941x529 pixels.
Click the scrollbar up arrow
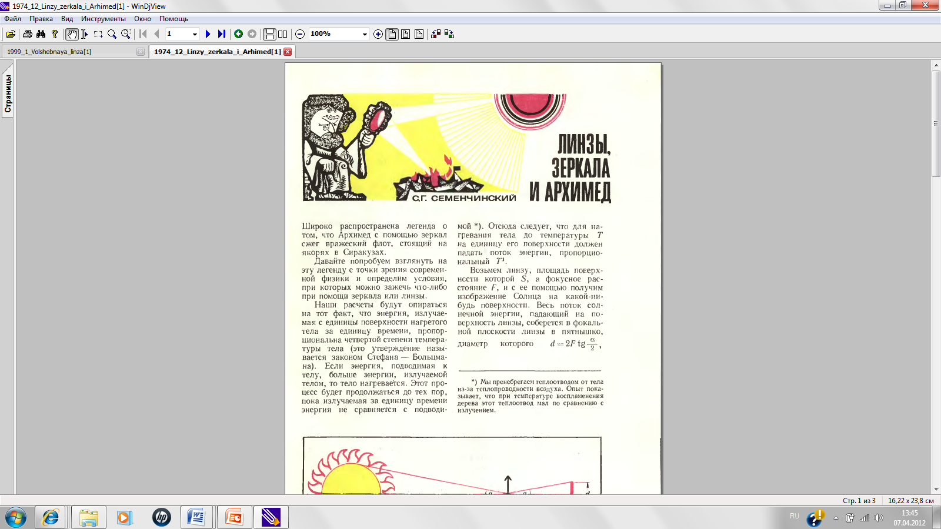pyautogui.click(x=936, y=65)
